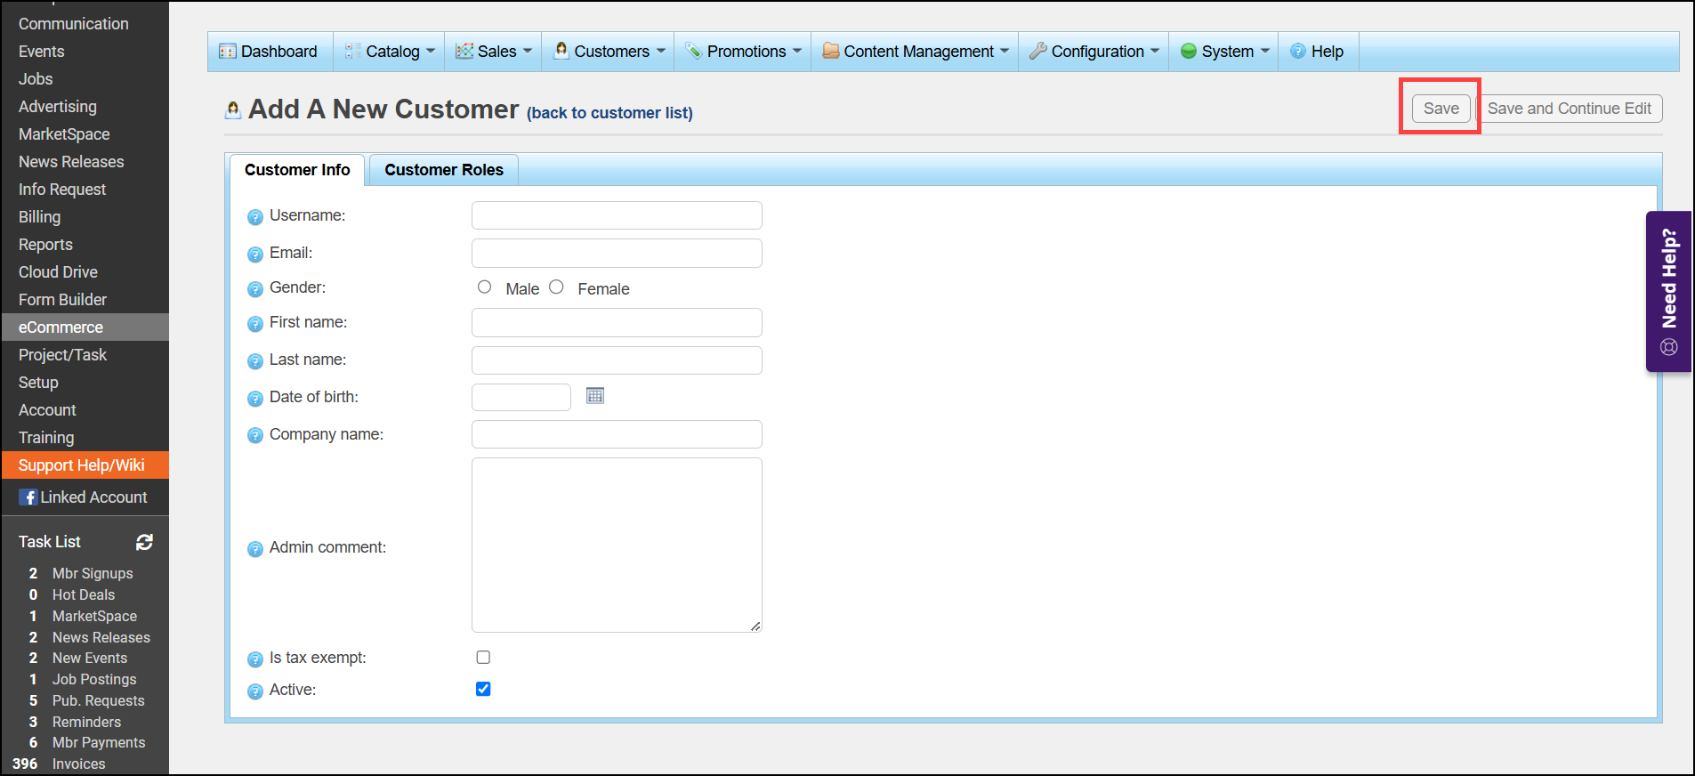Click the Sales chart icon
The width and height of the screenshot is (1695, 776).
tap(464, 52)
